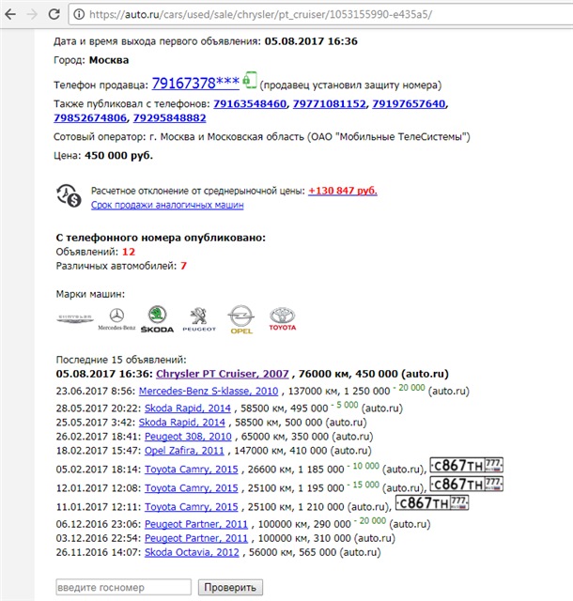The height and width of the screenshot is (601, 573).
Task: Click license plate image on 11.01.2017 row
Action: (432, 503)
